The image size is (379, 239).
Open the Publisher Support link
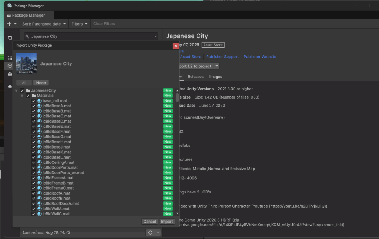(222, 57)
